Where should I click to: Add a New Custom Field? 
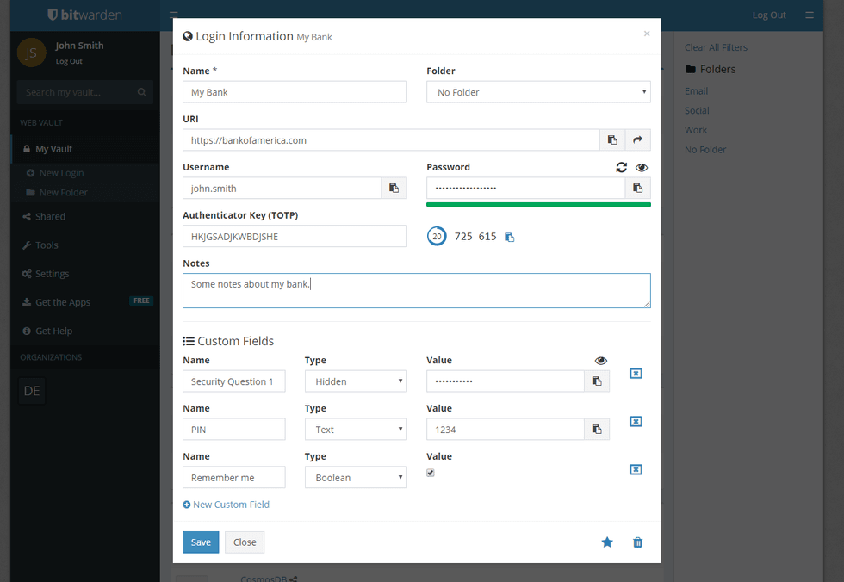pyautogui.click(x=227, y=505)
